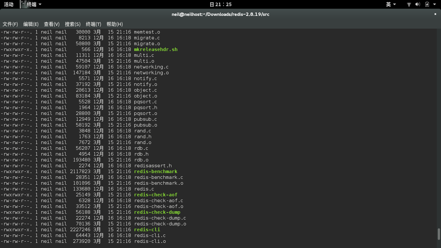This screenshot has width=441, height=248.
Task: Expand the system menu arrow
Action: (435, 4)
